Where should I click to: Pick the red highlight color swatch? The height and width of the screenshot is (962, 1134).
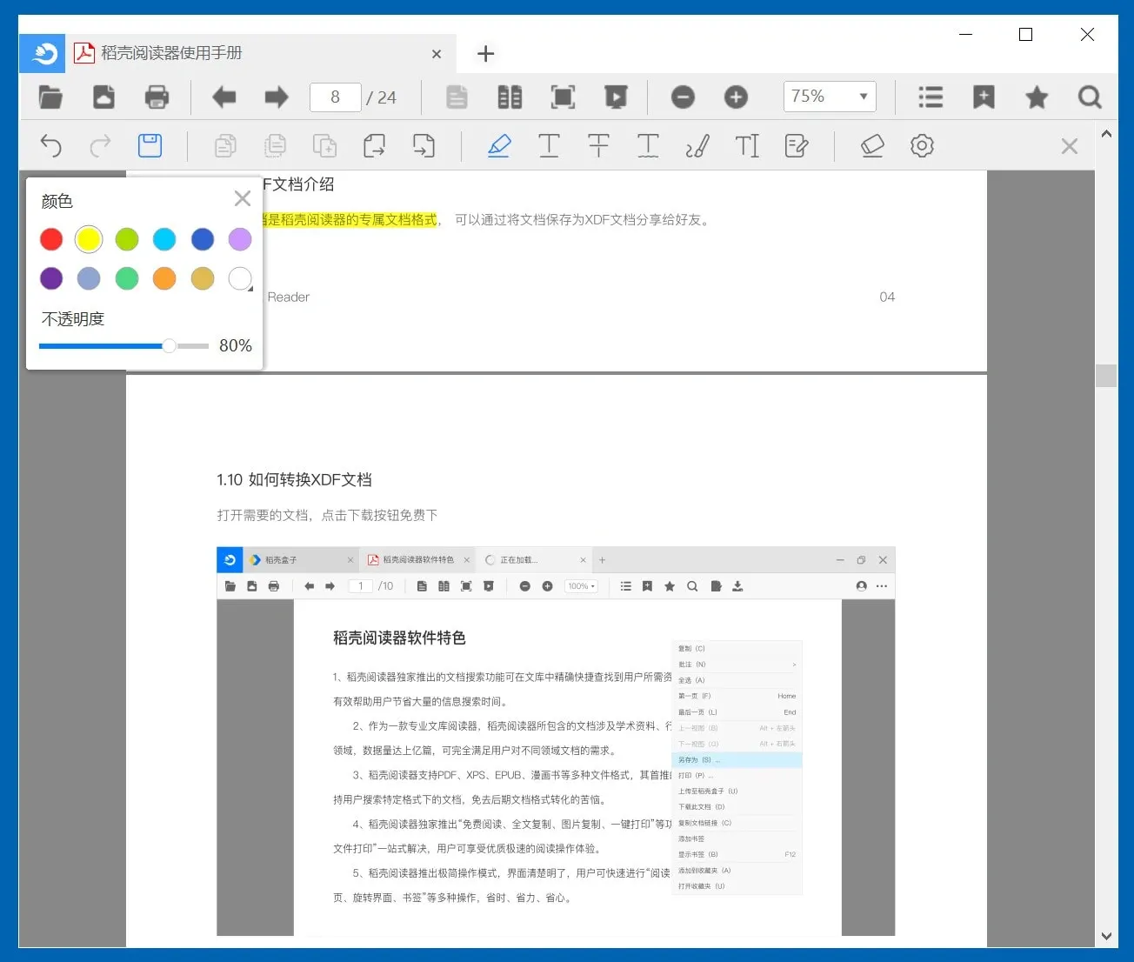[x=51, y=239]
